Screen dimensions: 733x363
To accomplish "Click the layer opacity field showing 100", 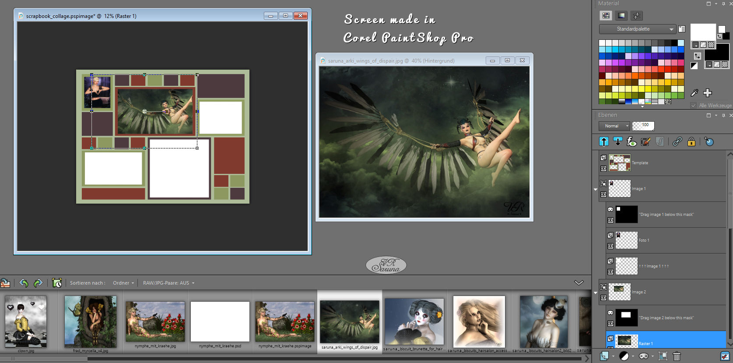I will point(643,126).
